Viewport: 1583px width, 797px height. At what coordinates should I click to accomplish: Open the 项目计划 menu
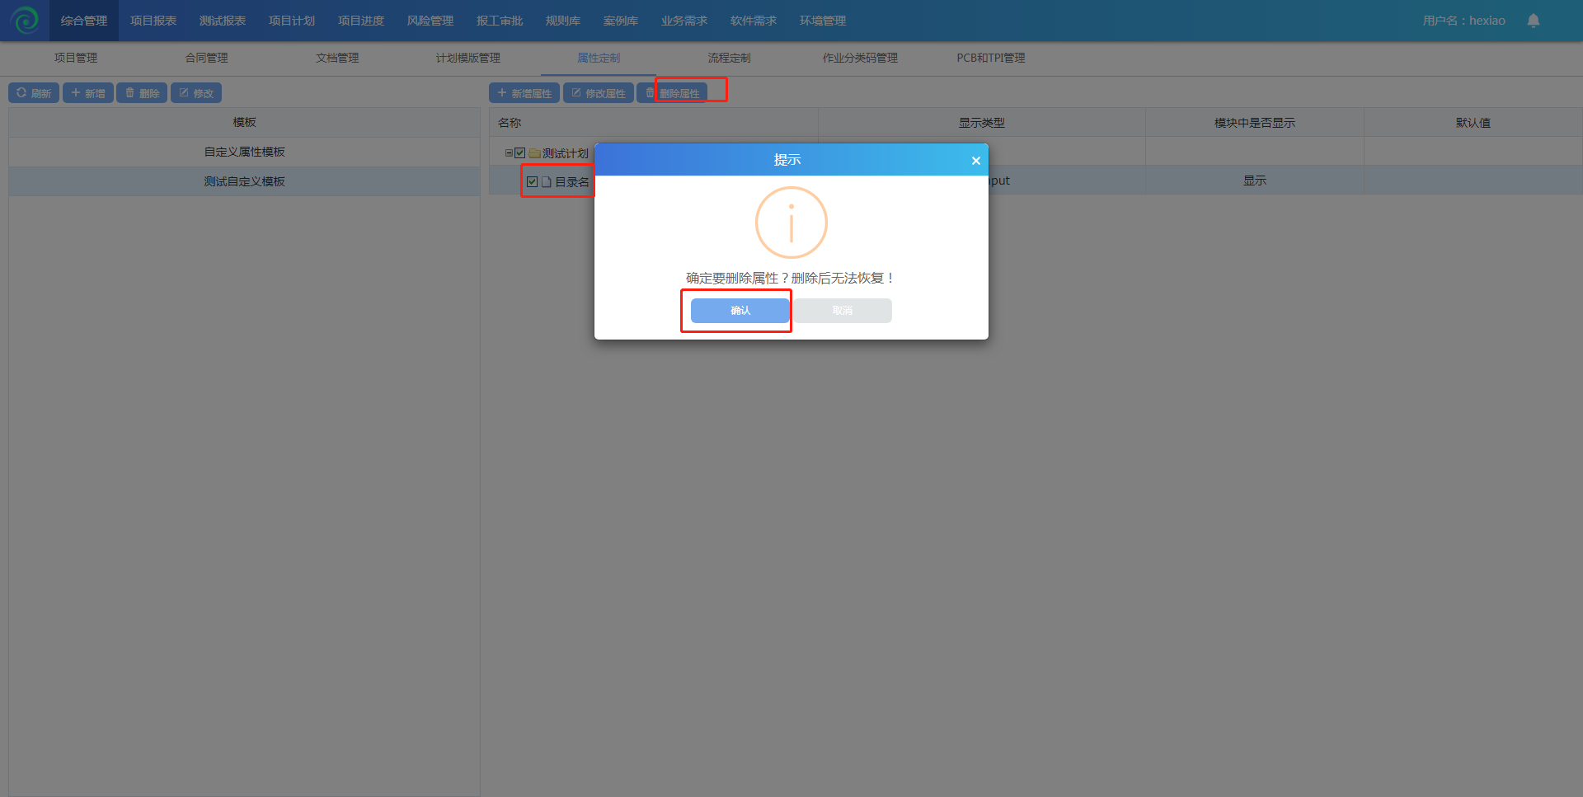click(x=292, y=21)
